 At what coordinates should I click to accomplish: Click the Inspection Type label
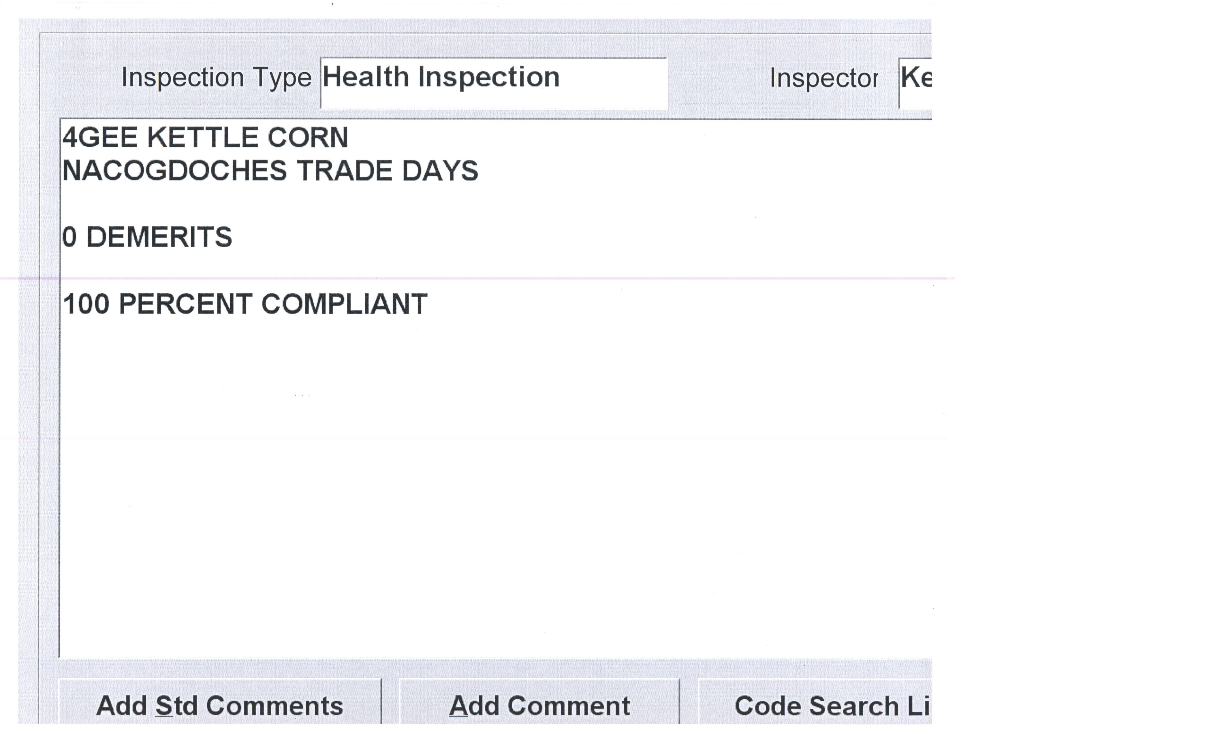click(216, 78)
